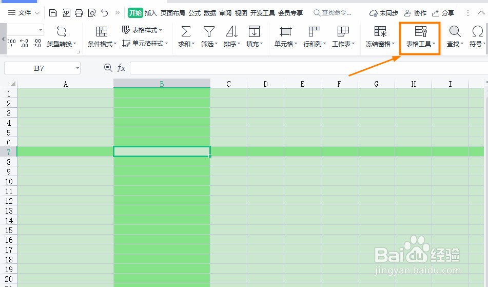This screenshot has height=287, width=488.
Task: Click cell B7 in the grid
Action: pyautogui.click(x=162, y=151)
